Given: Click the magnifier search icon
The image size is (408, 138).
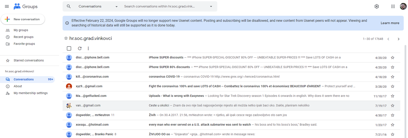Looking at the screenshot, I should [69, 6].
